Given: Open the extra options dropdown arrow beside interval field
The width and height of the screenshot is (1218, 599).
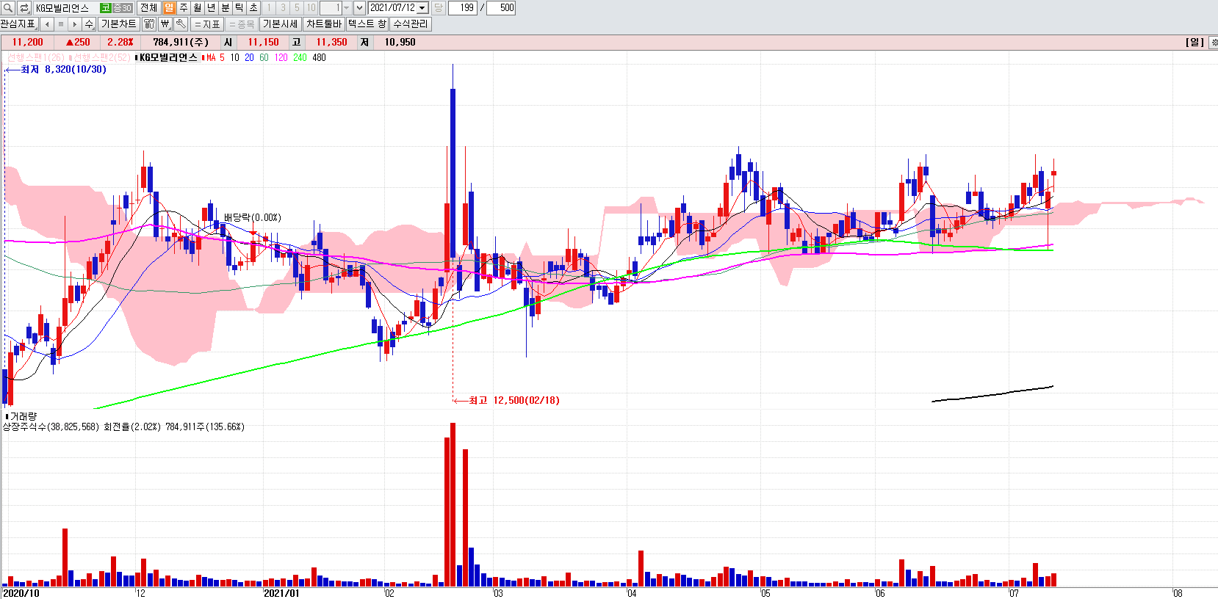Looking at the screenshot, I should pos(359,7).
